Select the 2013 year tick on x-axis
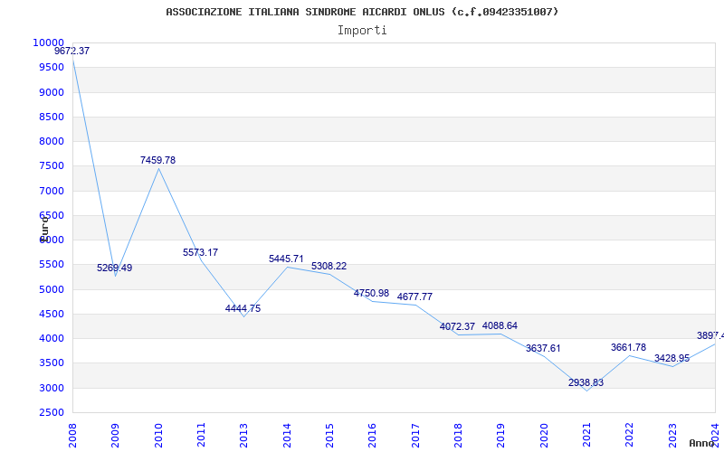Image resolution: width=724 pixels, height=452 pixels. 243,433
